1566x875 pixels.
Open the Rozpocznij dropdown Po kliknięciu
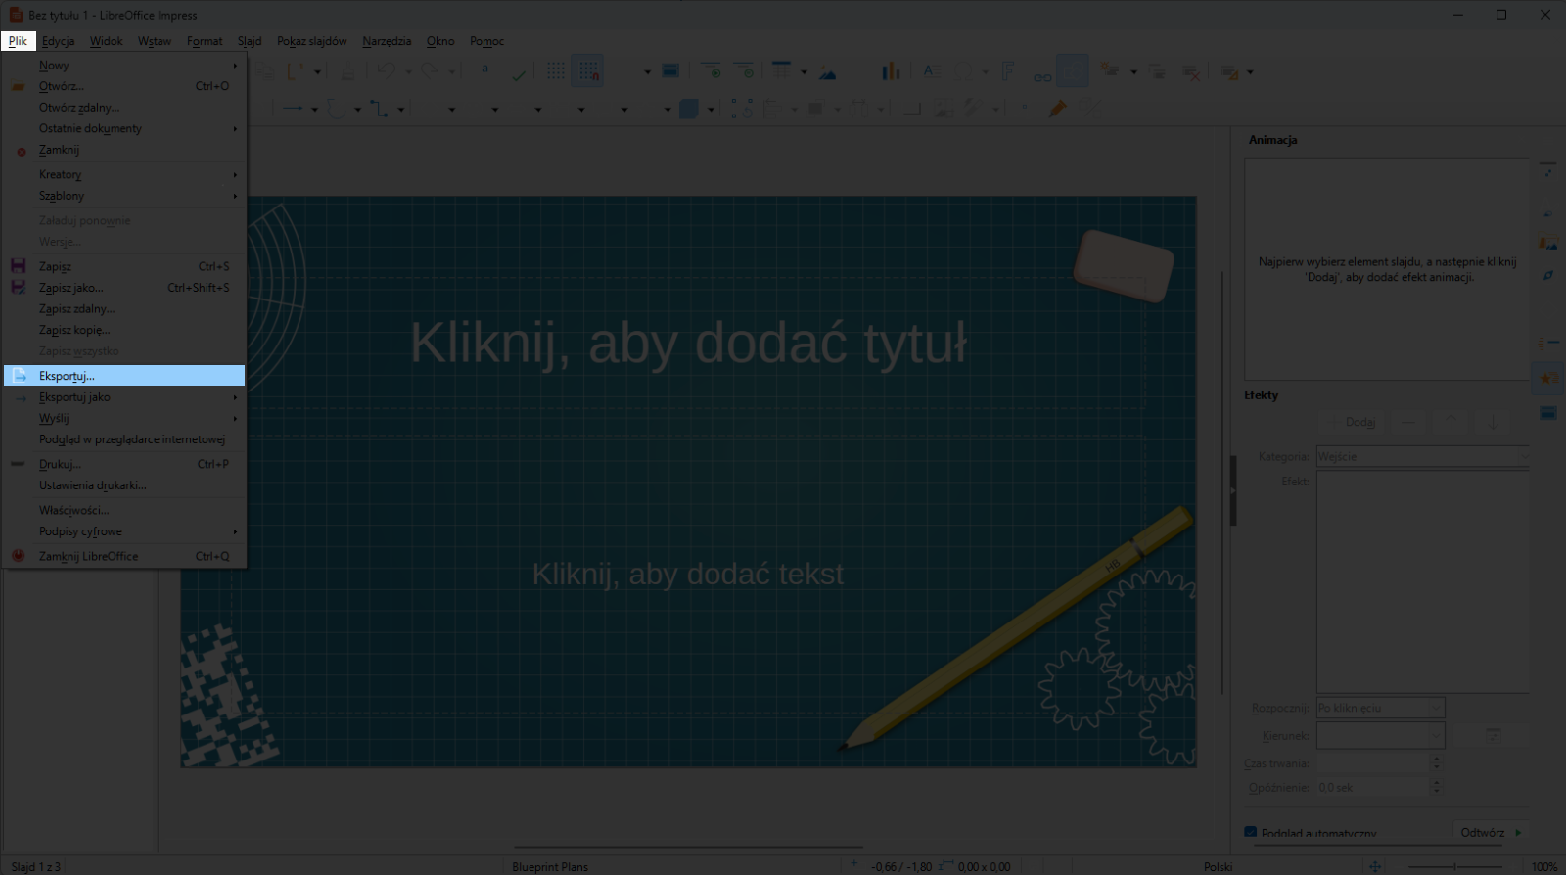coord(1380,708)
